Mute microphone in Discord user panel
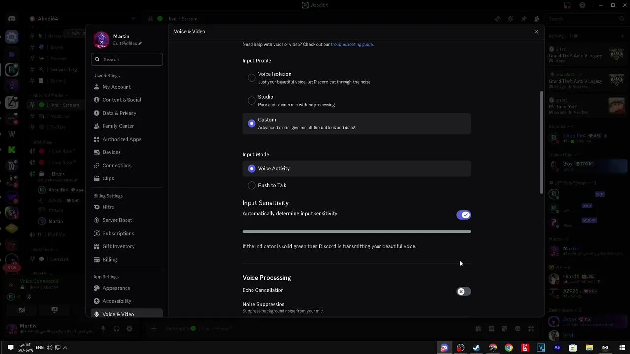 (103, 329)
